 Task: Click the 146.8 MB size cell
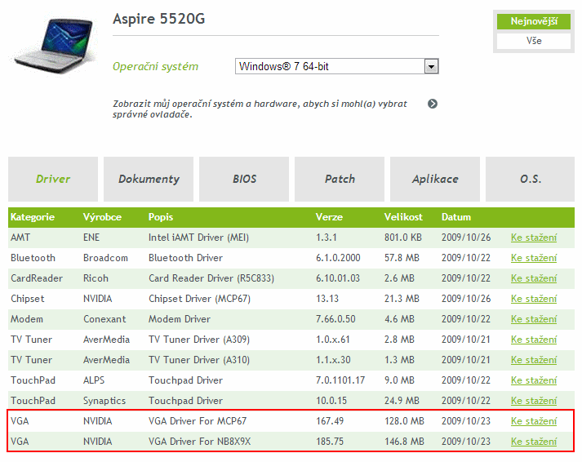pos(404,442)
